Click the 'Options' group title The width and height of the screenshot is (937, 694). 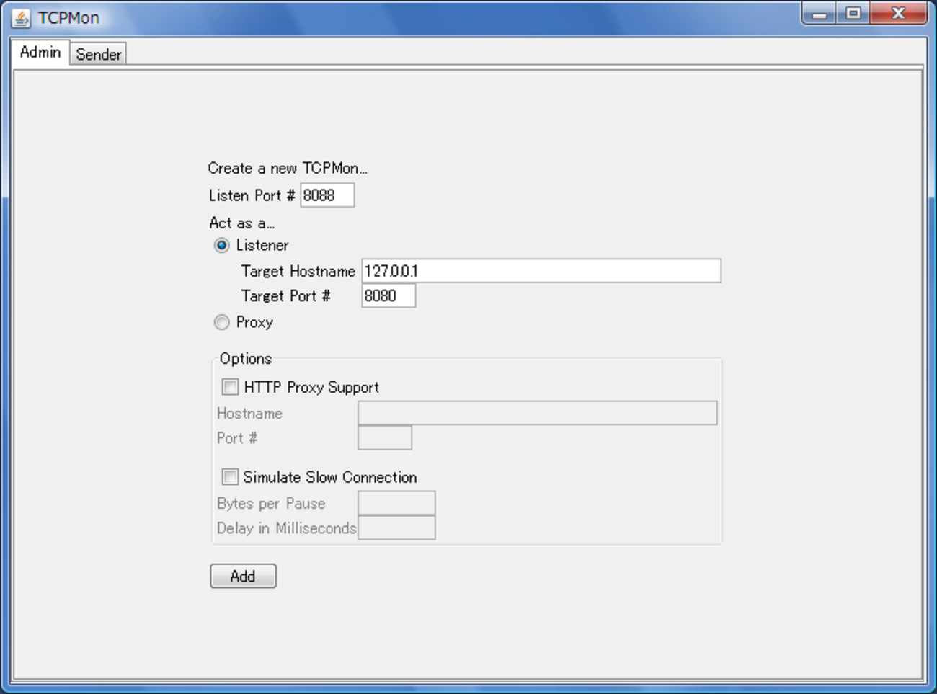(246, 359)
